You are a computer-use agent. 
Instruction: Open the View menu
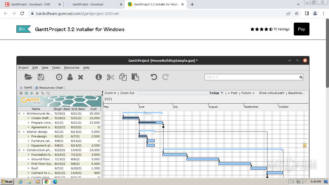click(45, 68)
